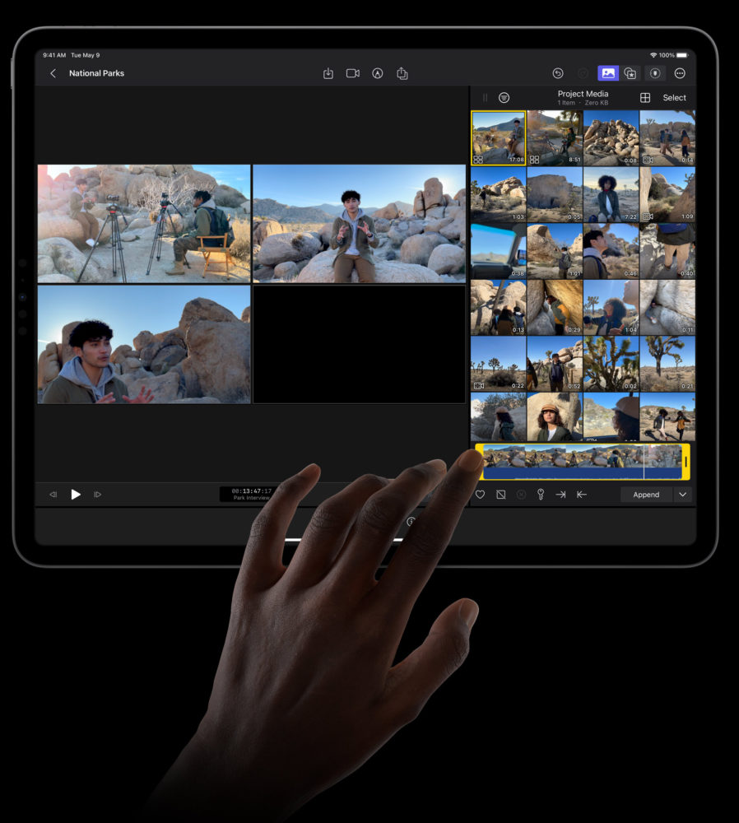739x823 pixels.
Task: Select the 0:40 clip thumbnail
Action: click(667, 251)
